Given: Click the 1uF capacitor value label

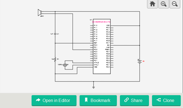Looking at the screenshot, I should pyautogui.click(x=52, y=34).
